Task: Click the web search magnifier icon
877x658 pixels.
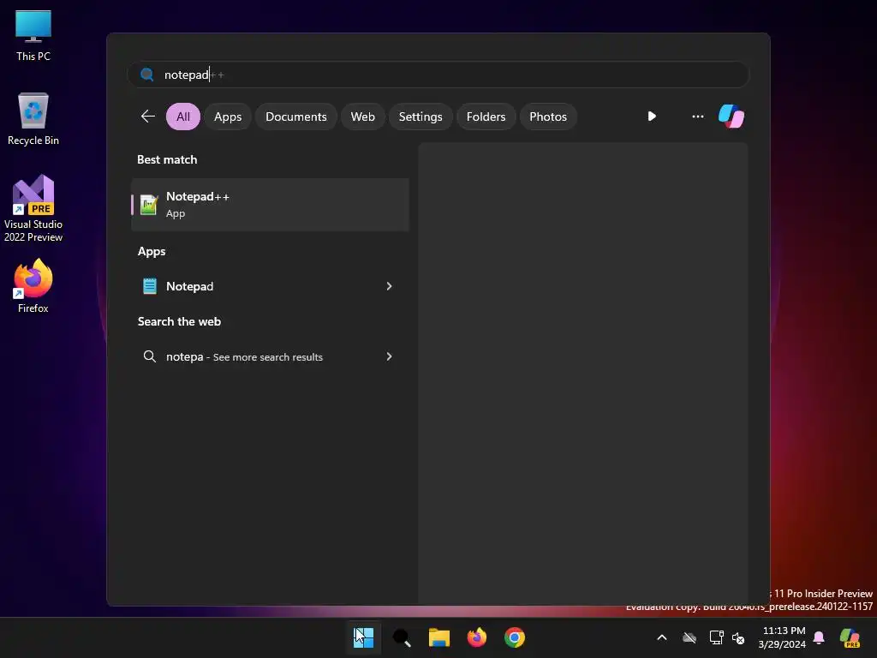Action: (149, 356)
